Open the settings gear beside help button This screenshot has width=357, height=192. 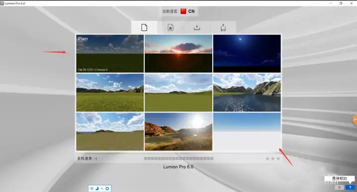pyautogui.click(x=339, y=188)
